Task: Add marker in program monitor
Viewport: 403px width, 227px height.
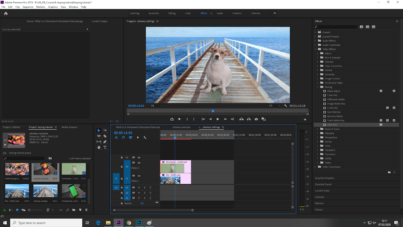Action: pyautogui.click(x=179, y=119)
